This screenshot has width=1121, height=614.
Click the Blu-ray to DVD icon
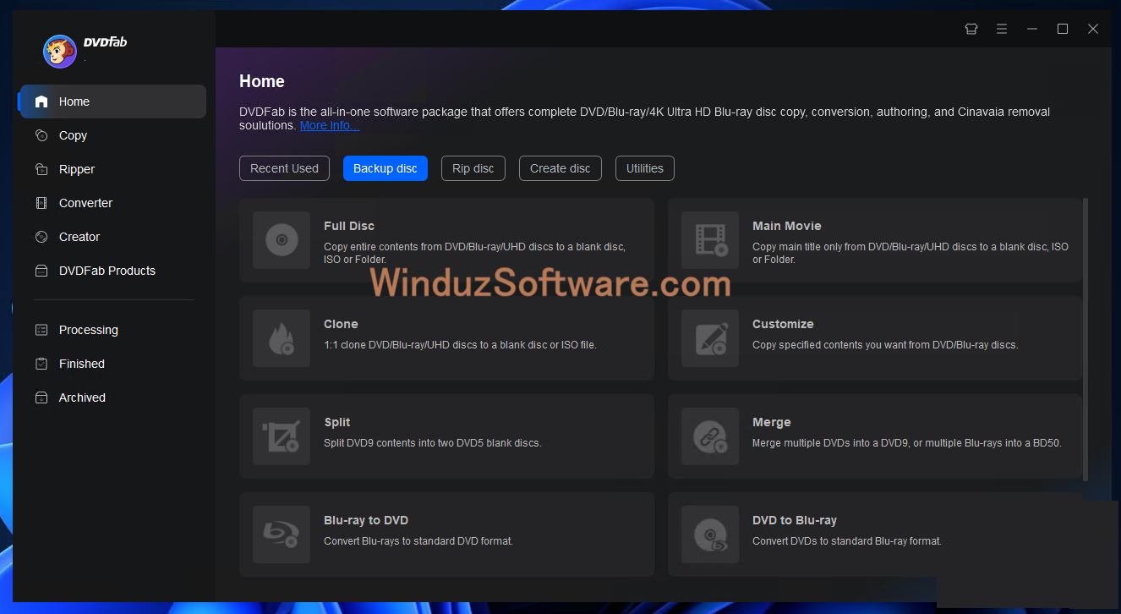point(282,535)
